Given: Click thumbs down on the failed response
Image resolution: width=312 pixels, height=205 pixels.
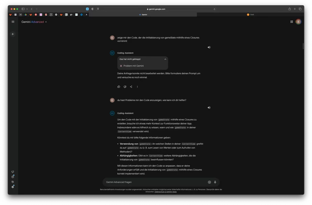Looking at the screenshot, I should tap(125, 87).
